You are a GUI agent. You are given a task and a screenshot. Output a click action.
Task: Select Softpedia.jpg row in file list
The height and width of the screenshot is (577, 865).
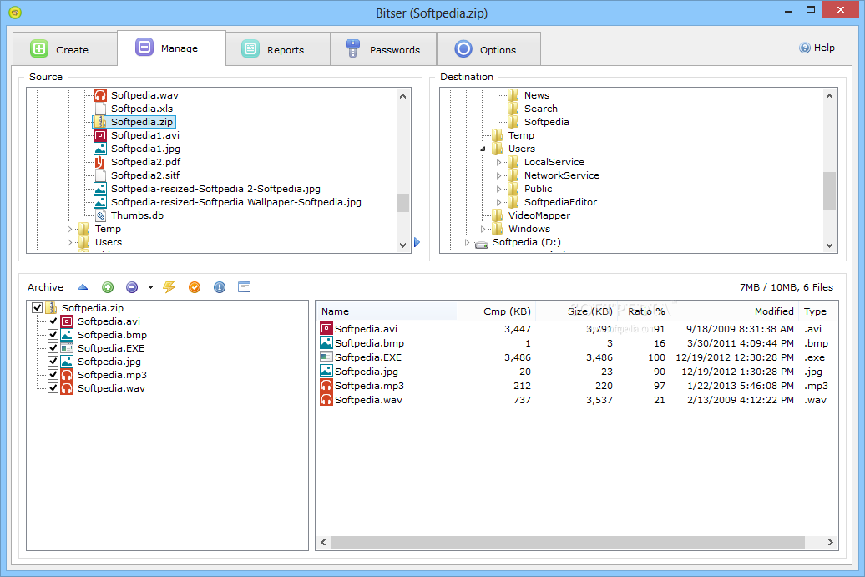point(576,372)
